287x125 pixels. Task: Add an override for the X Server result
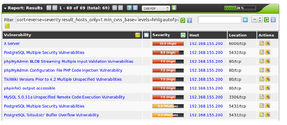[268, 43]
